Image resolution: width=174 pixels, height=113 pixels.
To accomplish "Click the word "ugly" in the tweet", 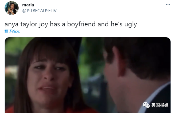I will [130, 25].
